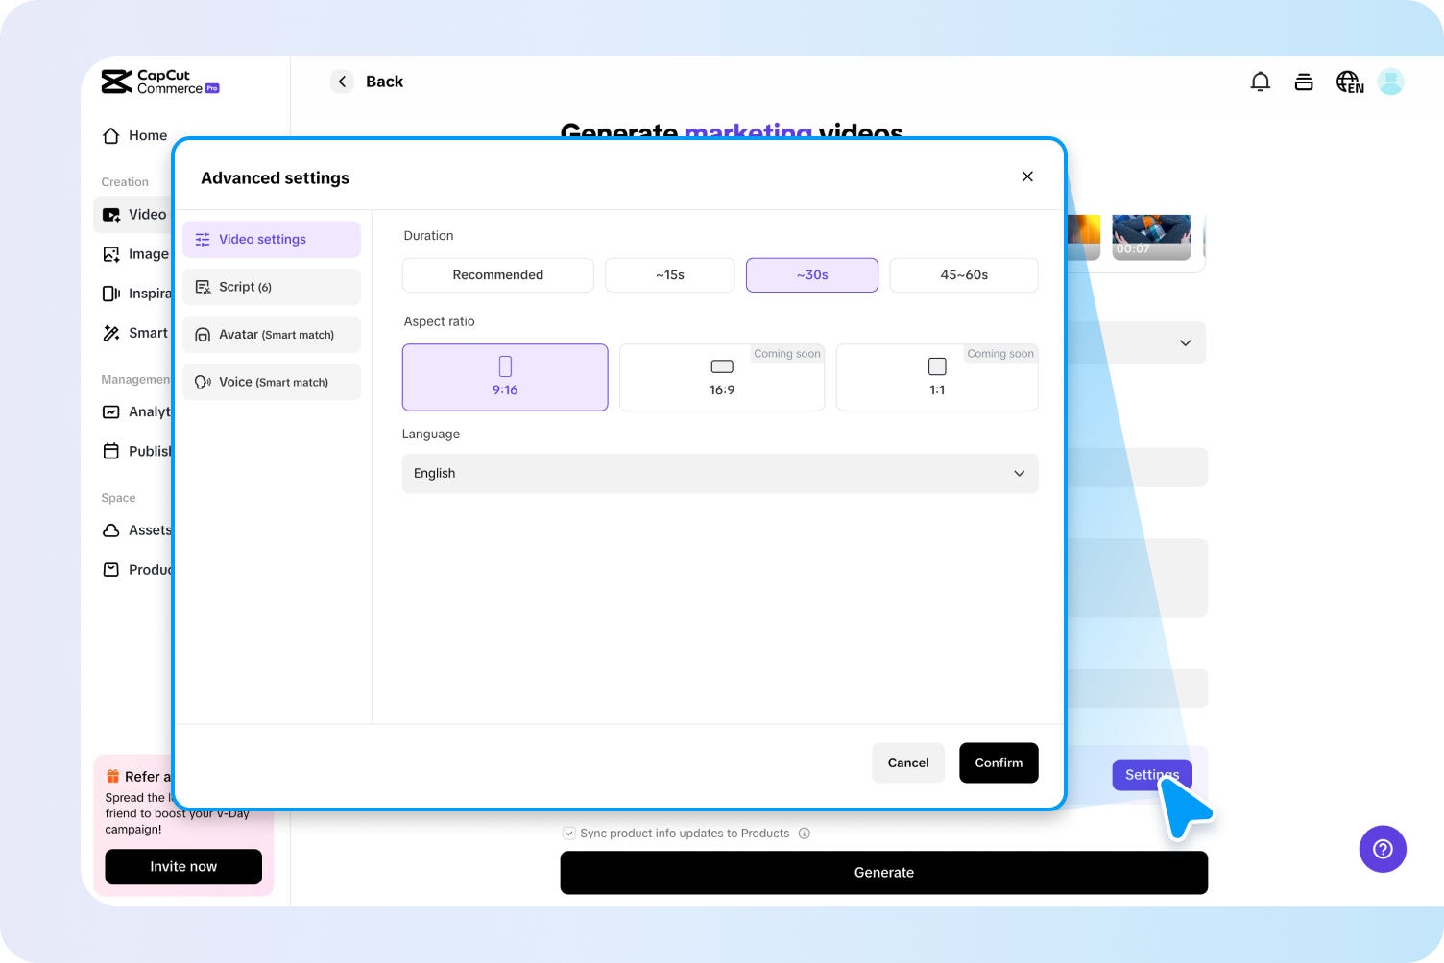The image size is (1444, 963).
Task: Cancel the advanced settings changes
Action: point(908,763)
